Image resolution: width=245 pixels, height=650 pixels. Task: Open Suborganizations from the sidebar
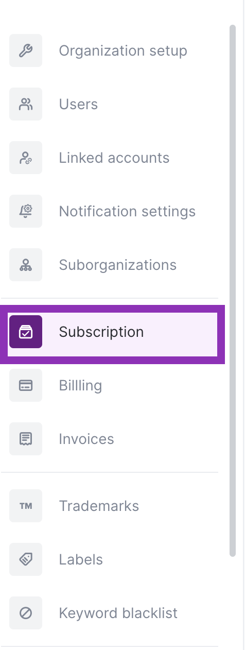point(118,265)
